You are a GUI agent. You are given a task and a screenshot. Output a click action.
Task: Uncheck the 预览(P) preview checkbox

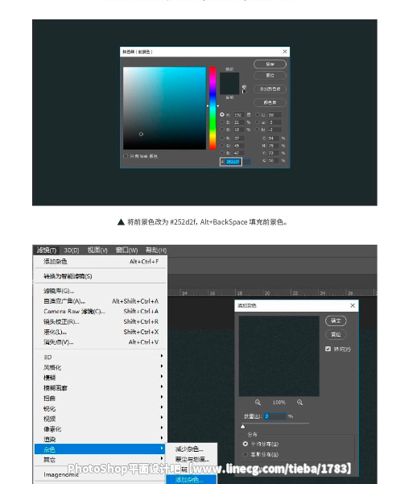[328, 349]
